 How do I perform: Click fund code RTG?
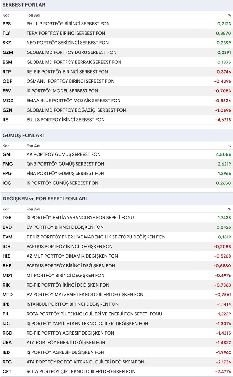(x=8, y=362)
